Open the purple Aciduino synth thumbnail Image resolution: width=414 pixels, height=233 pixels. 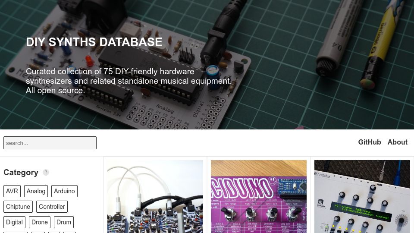[259, 197]
